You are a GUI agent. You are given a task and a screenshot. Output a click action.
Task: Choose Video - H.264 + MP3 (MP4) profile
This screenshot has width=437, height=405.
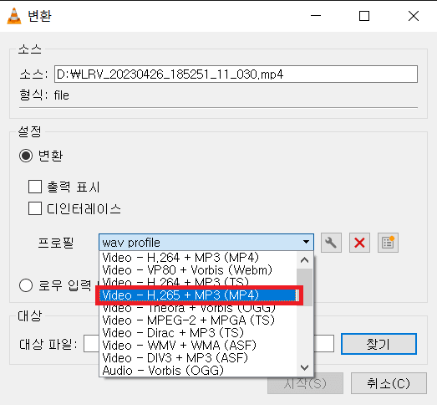point(198,258)
